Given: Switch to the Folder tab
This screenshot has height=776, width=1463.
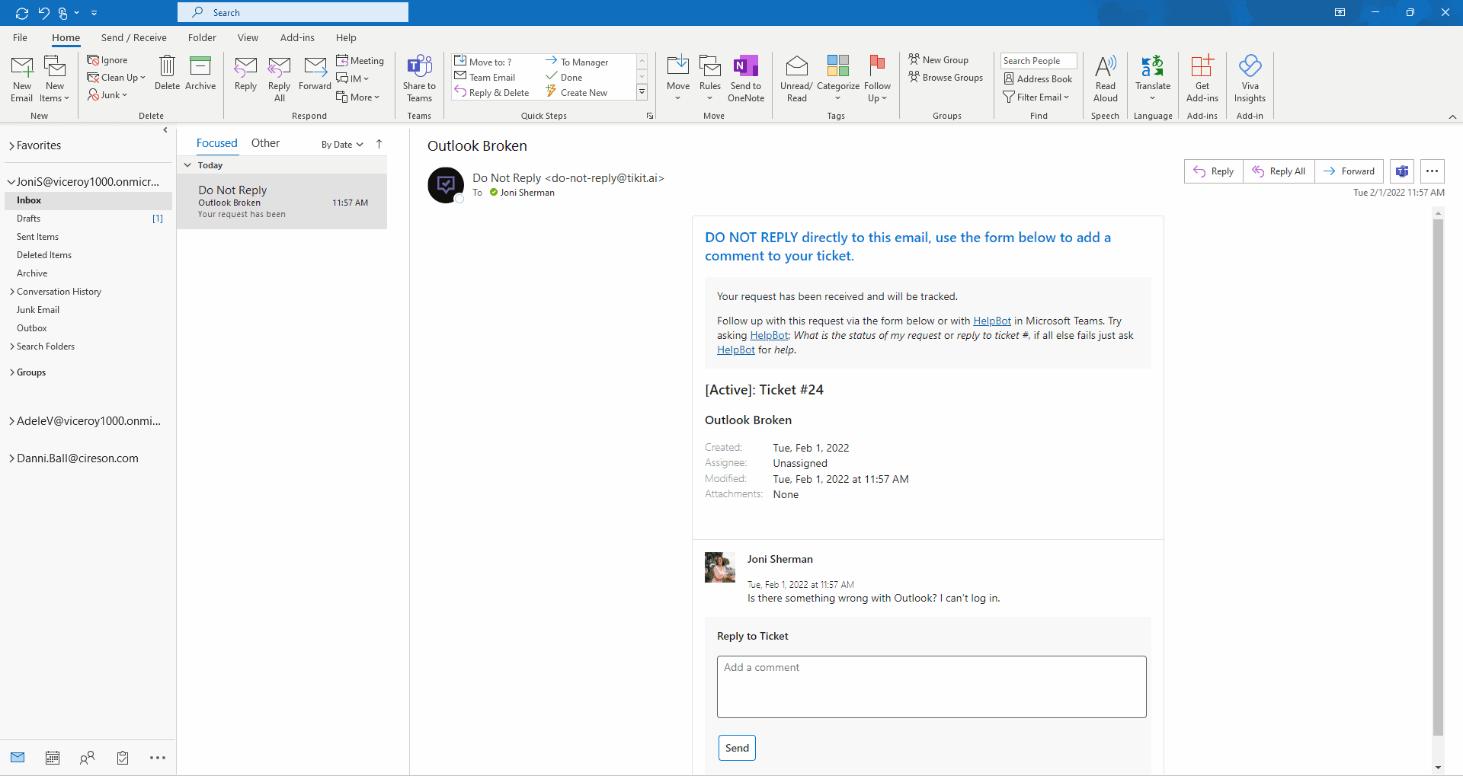Looking at the screenshot, I should 202,37.
